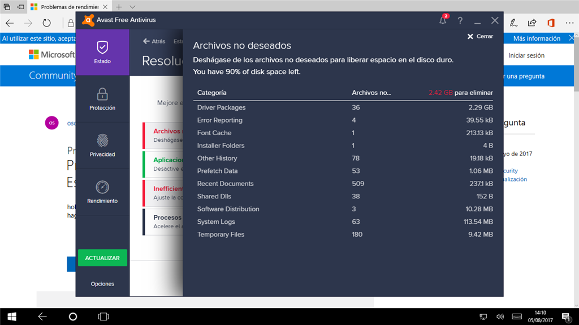This screenshot has height=325, width=579.
Task: Open the Privacidad fingerprint section
Action: pos(102,145)
